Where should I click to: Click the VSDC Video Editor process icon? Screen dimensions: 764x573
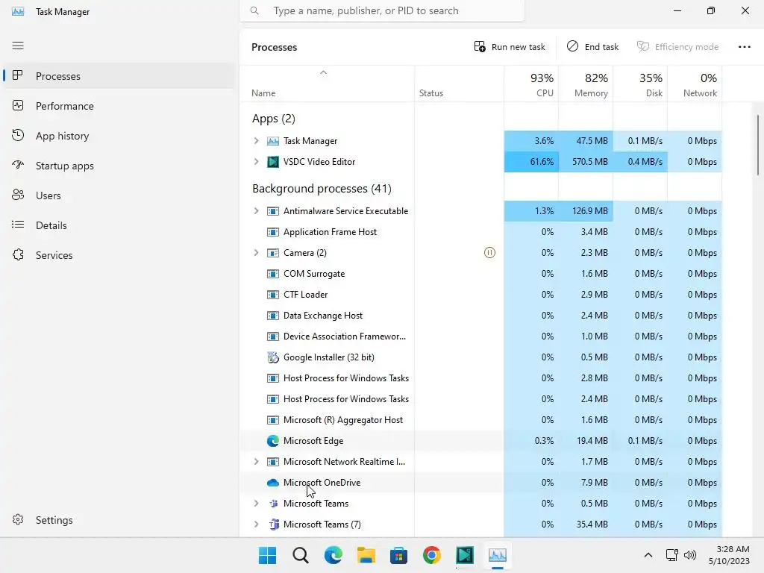pos(273,162)
